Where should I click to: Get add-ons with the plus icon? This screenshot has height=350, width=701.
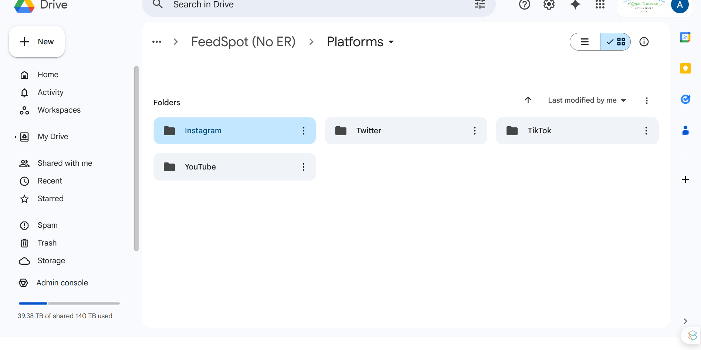tap(685, 179)
